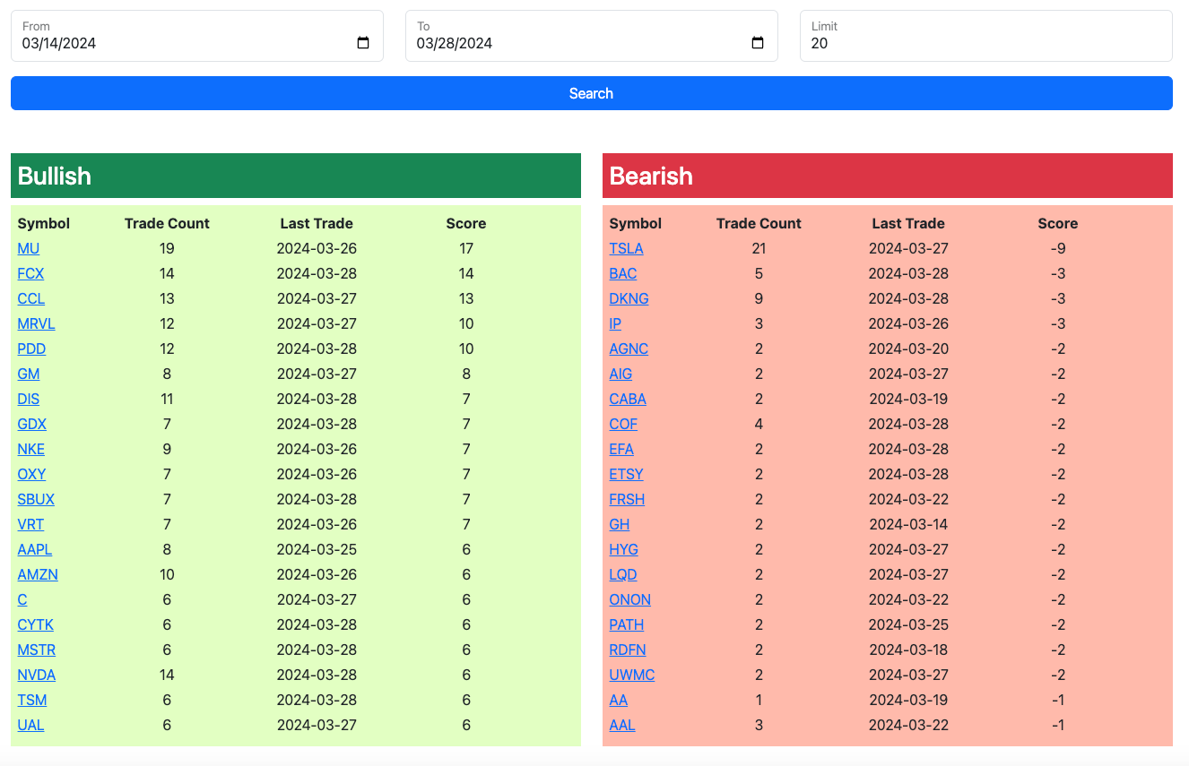Screen dimensions: 1189x766
Task: Open the GH symbol link
Action: (x=620, y=524)
